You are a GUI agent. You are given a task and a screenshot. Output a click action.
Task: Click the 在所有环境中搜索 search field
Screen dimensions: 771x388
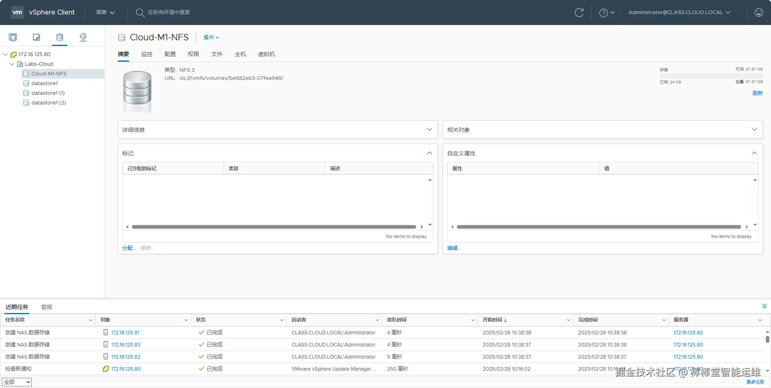click(169, 13)
